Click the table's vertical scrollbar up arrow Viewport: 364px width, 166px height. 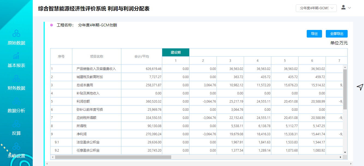pyautogui.click(x=345, y=67)
